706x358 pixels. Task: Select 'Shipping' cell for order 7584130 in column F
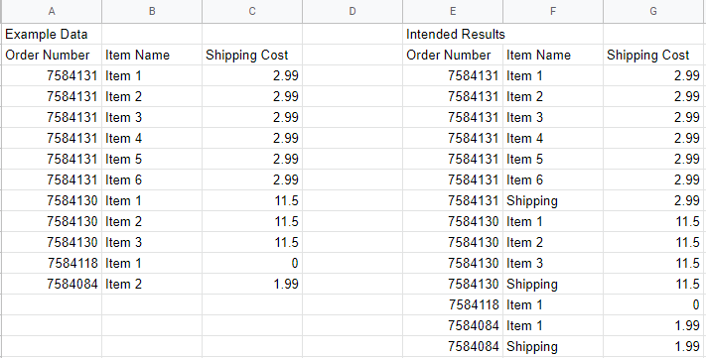click(553, 284)
